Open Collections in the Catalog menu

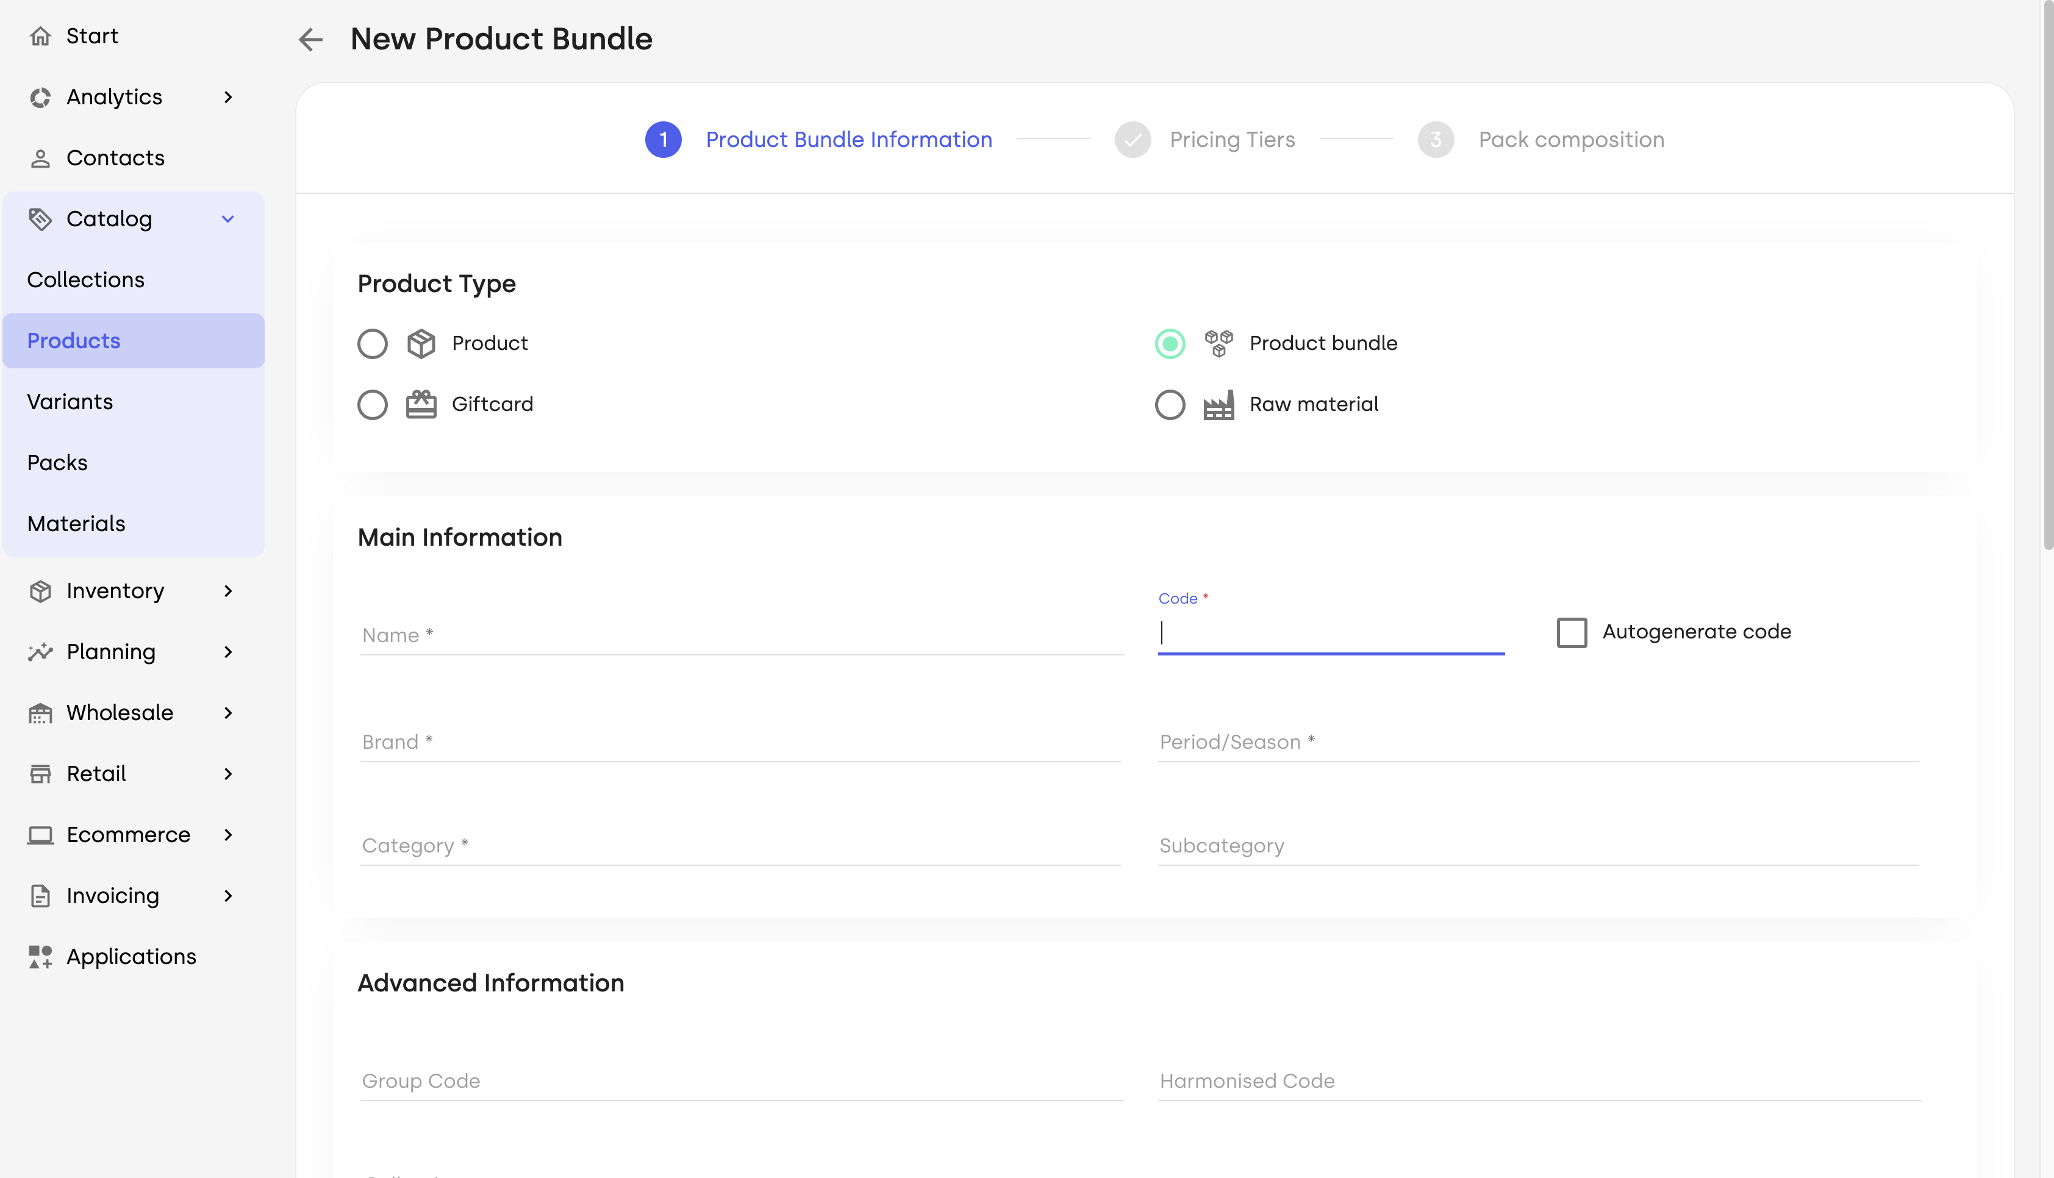click(x=134, y=280)
